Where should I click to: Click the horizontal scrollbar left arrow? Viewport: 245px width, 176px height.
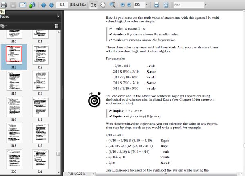(x=93, y=174)
